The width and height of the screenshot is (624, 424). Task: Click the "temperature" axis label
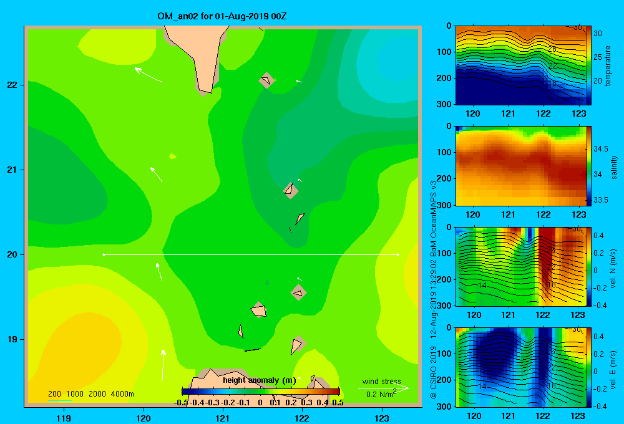point(608,65)
